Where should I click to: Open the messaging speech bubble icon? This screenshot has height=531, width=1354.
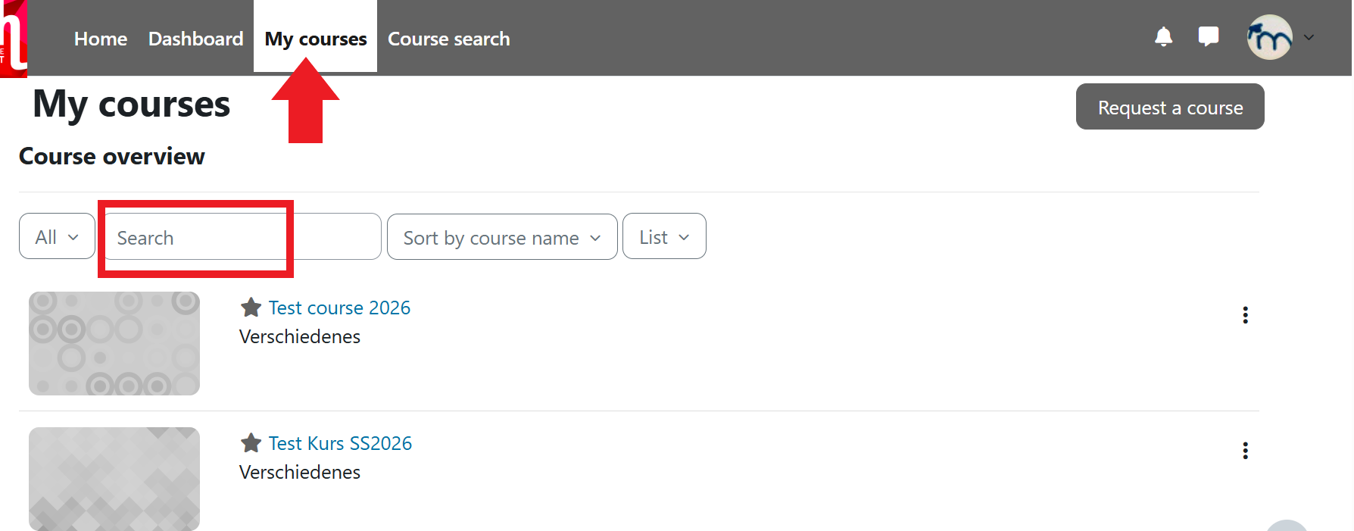tap(1209, 36)
